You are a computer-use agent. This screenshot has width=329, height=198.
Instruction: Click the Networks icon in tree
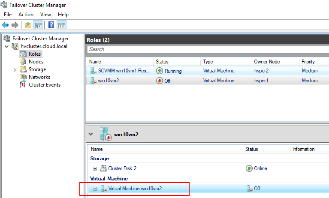pyautogui.click(x=23, y=77)
